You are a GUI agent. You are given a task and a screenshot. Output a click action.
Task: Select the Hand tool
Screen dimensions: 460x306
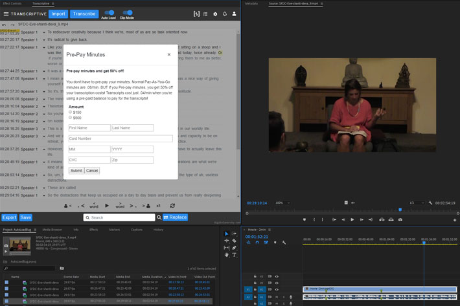click(x=226, y=255)
